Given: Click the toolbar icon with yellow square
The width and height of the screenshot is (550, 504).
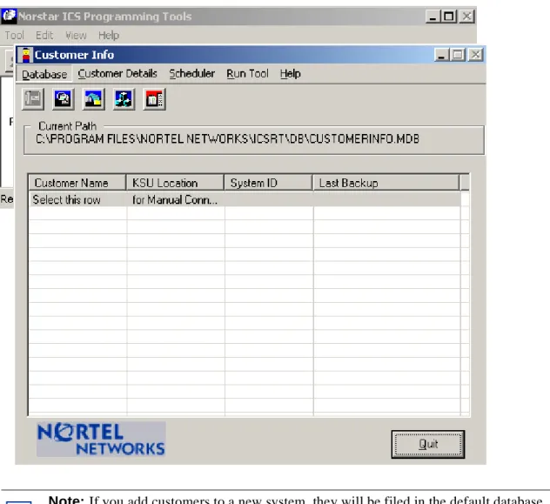Looking at the screenshot, I should (x=93, y=99).
